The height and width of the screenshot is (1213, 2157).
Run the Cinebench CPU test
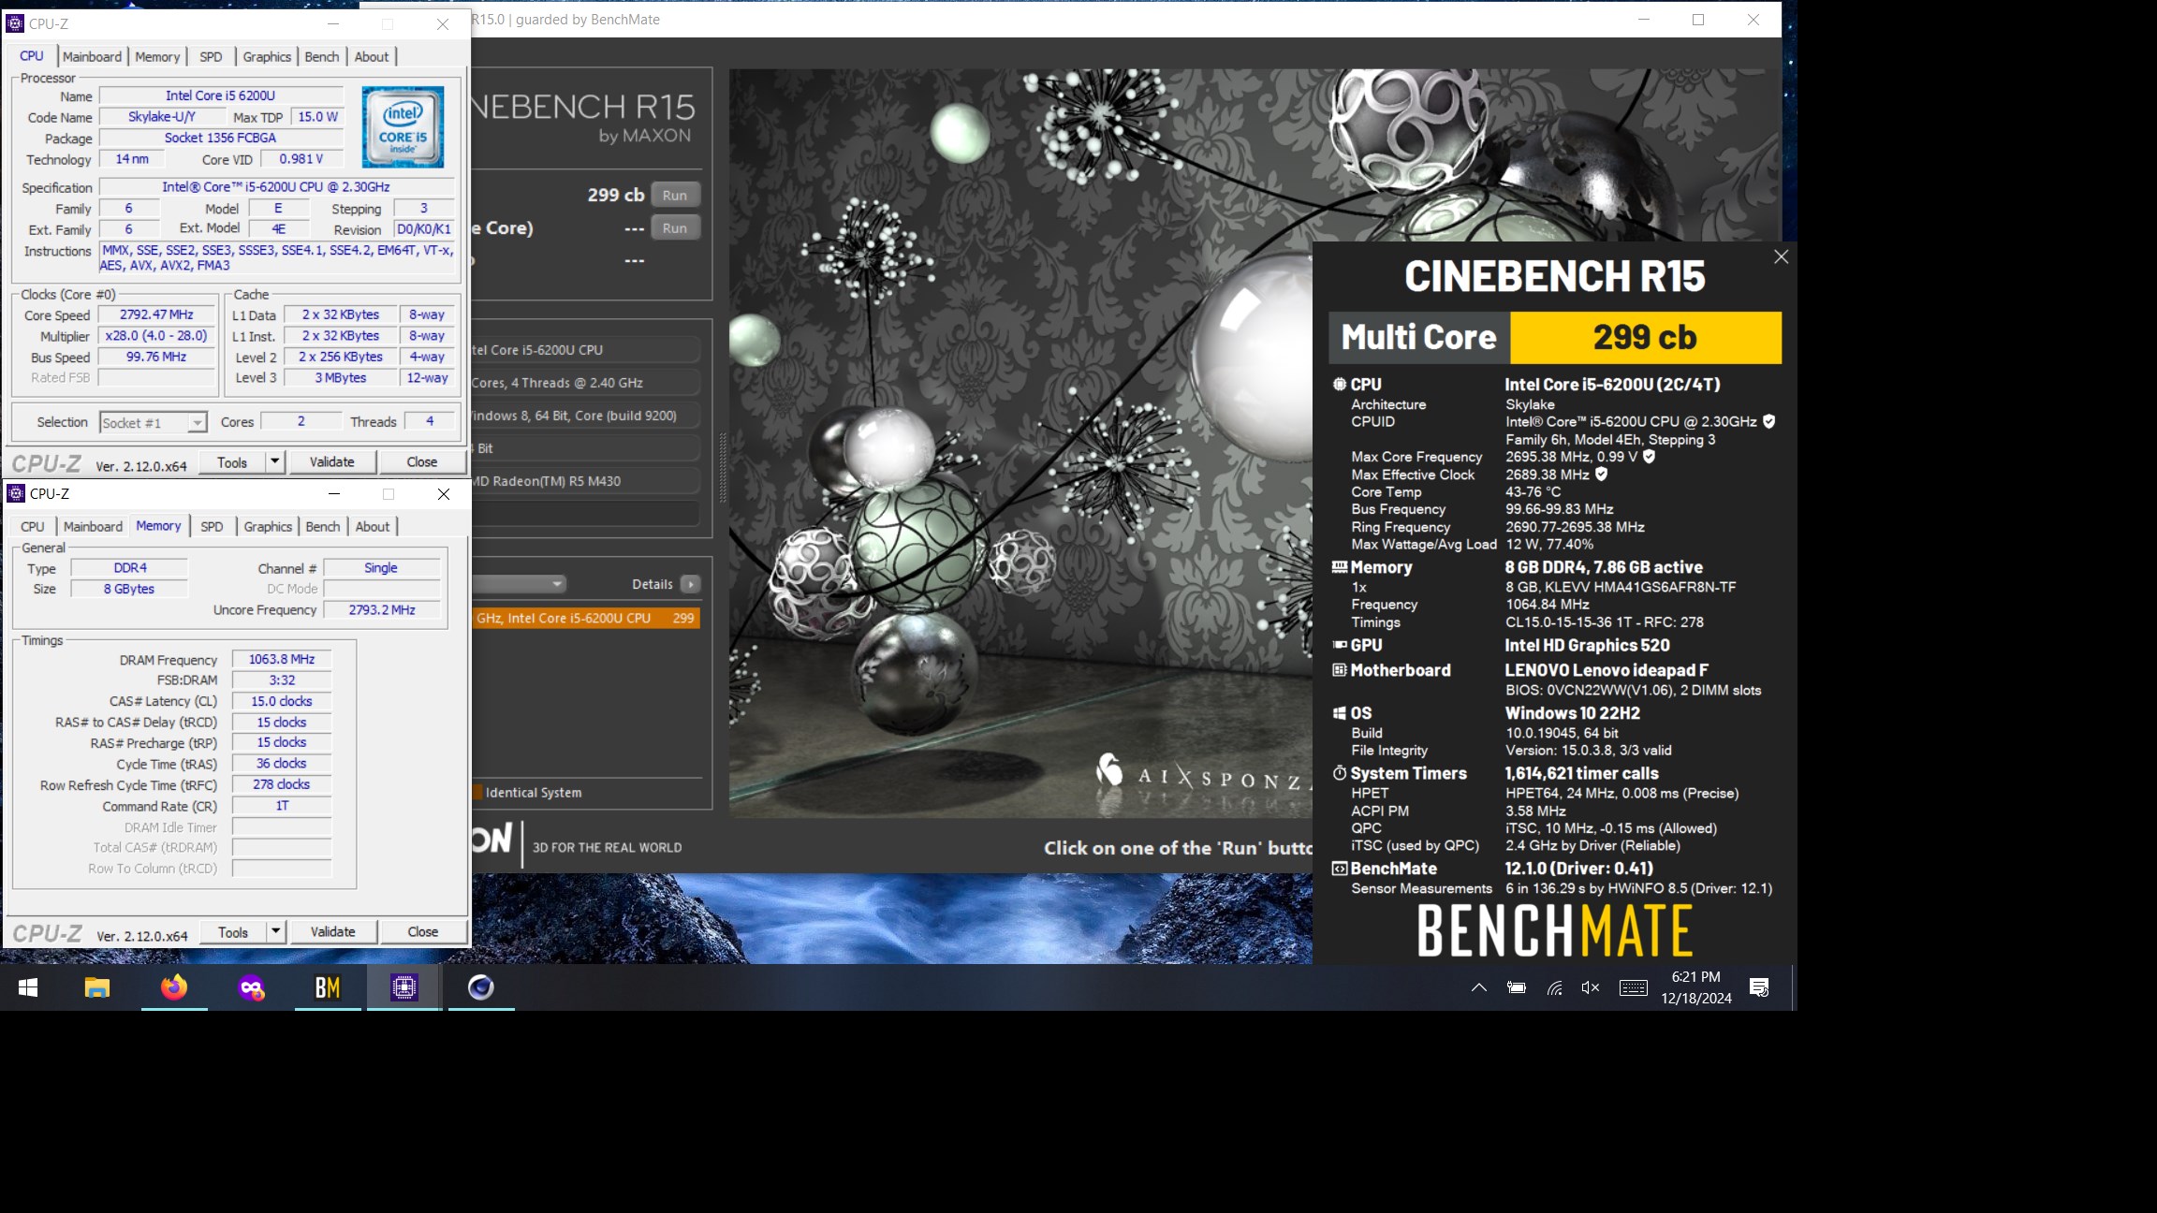(x=675, y=195)
